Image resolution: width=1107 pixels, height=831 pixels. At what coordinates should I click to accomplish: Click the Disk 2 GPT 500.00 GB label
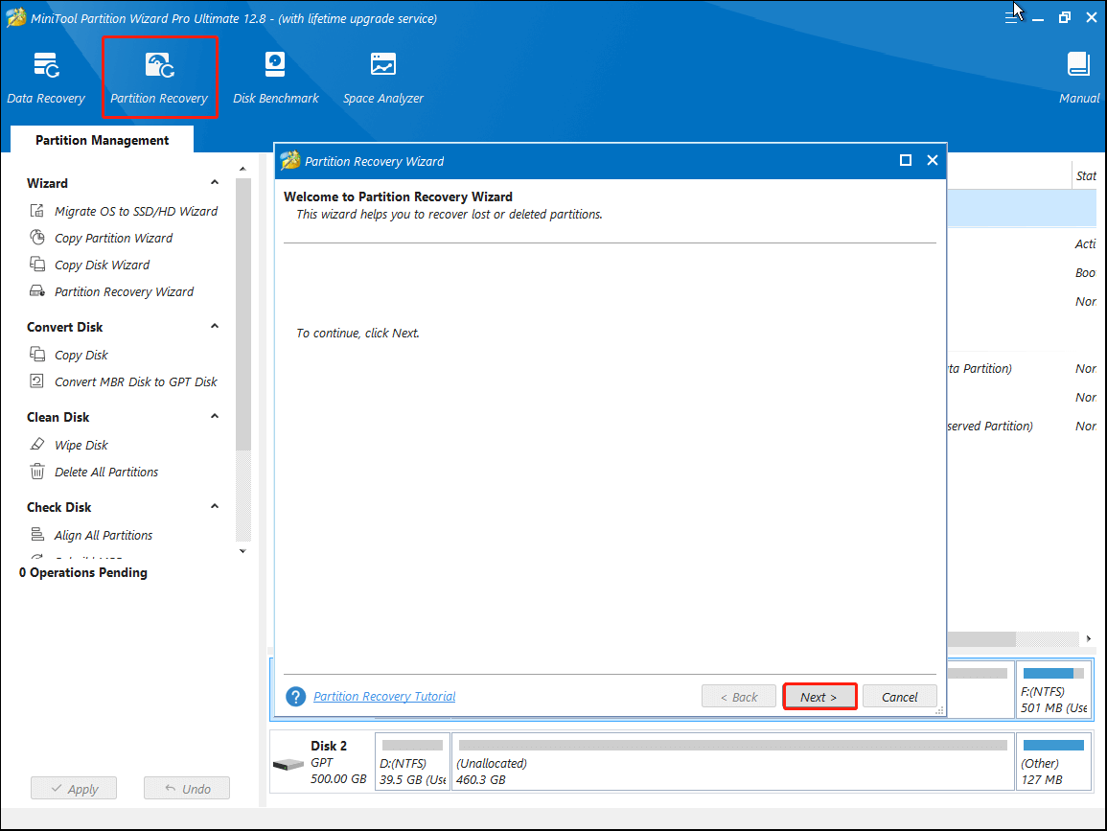point(338,763)
